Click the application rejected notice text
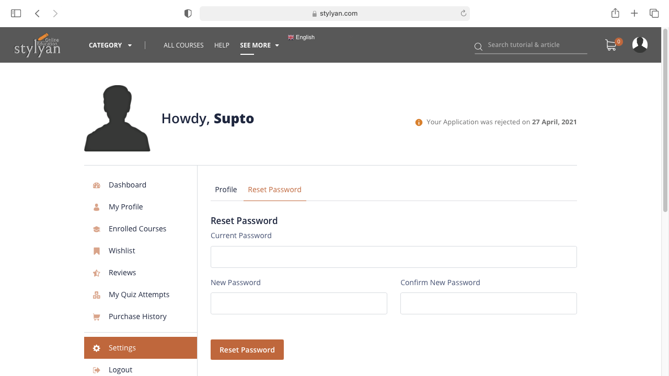Image resolution: width=669 pixels, height=376 pixels. click(x=502, y=122)
